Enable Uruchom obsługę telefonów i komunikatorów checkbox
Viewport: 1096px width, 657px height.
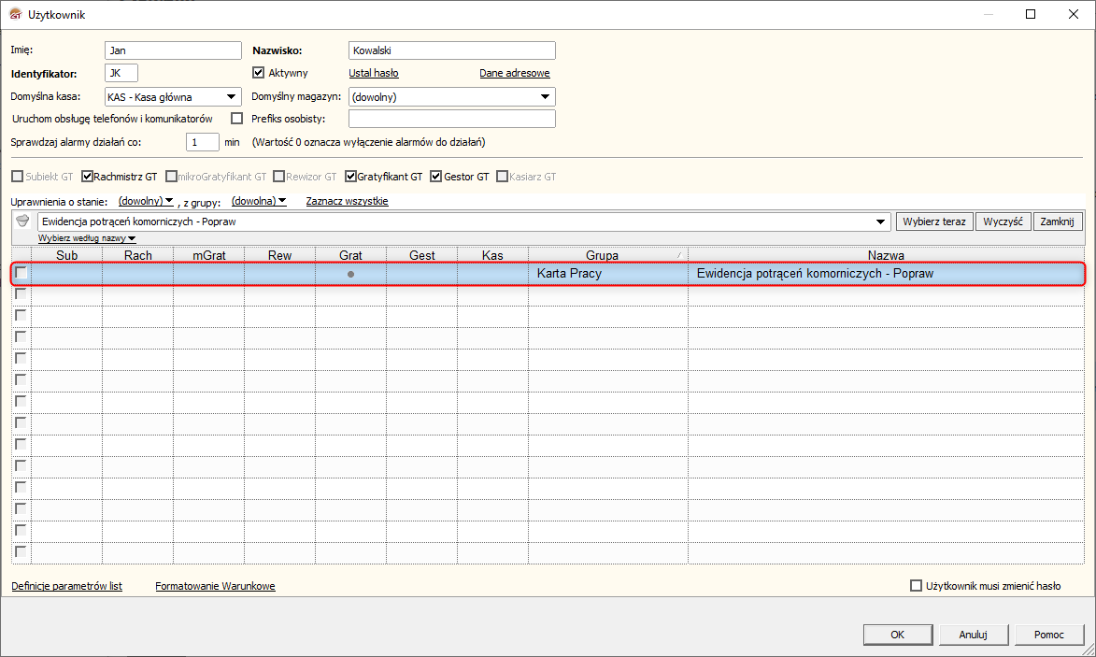[x=237, y=119]
